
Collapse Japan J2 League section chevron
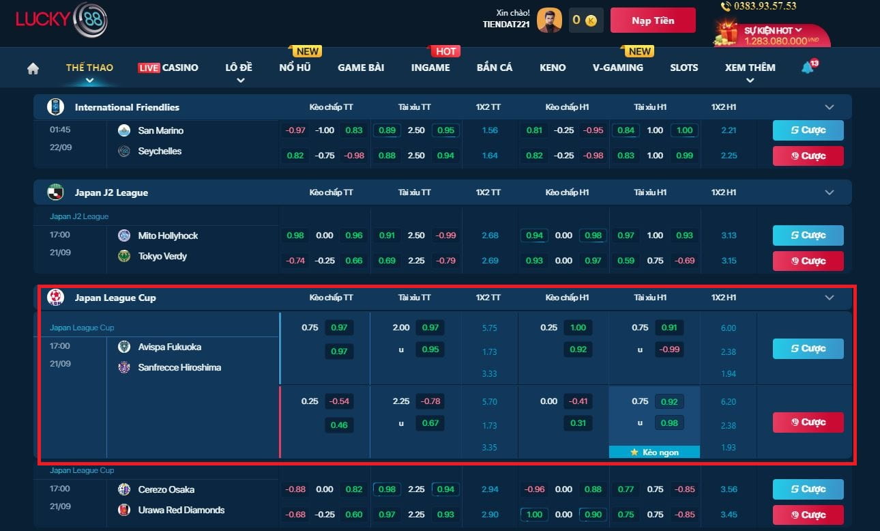point(830,192)
